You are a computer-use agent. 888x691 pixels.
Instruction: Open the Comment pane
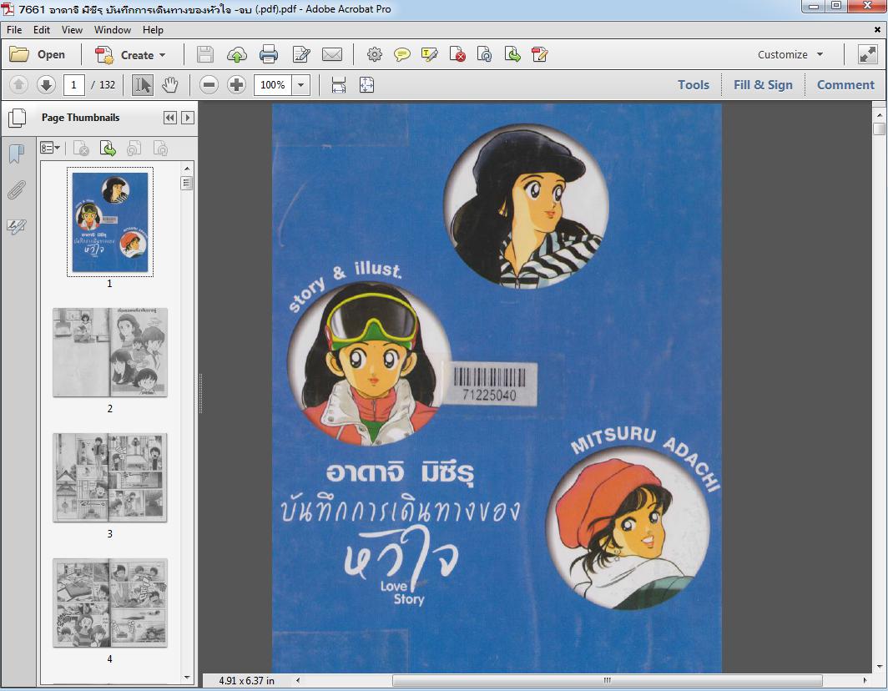(845, 85)
